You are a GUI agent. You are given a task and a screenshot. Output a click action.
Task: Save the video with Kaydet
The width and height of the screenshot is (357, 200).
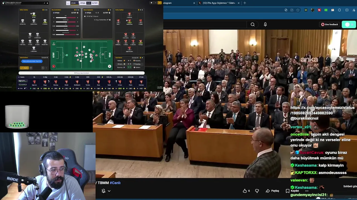click(292, 191)
